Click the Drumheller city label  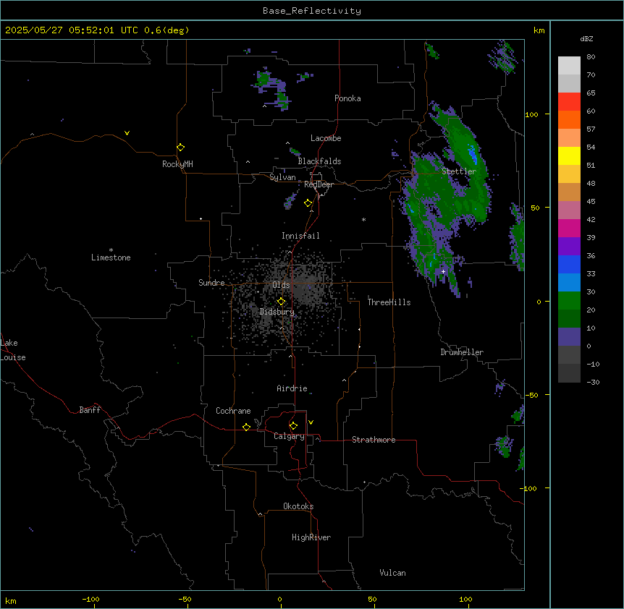pos(462,352)
